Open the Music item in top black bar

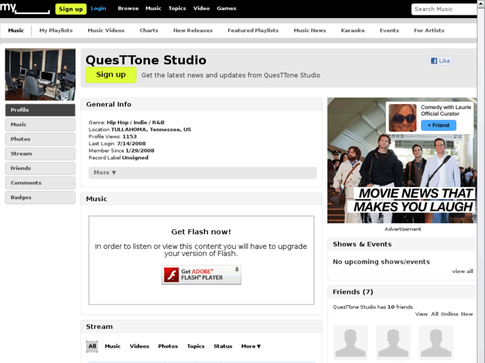[x=153, y=9]
